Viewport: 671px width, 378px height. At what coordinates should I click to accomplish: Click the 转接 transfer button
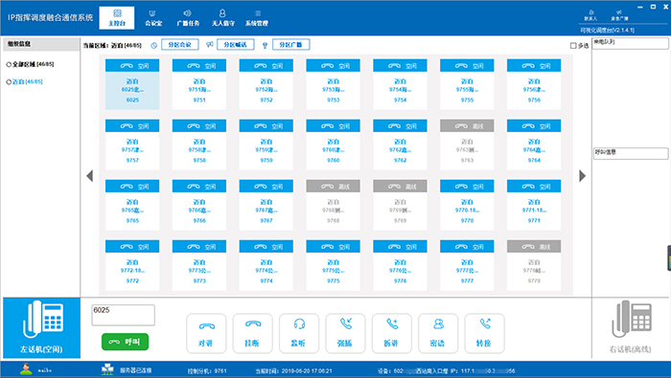[x=484, y=334]
